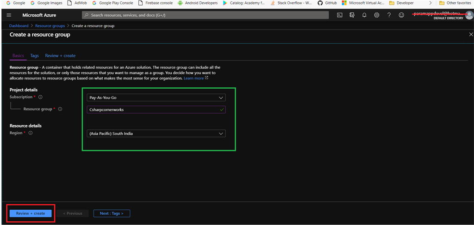
Task: Click the Next : Tags button
Action: 112,213
